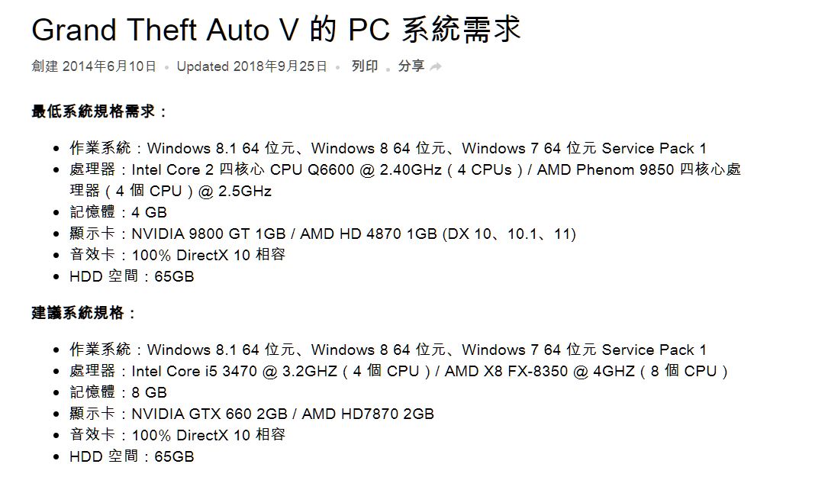Click the AMD HD7870 2GB text
This screenshot has width=828, height=477.
tap(368, 414)
